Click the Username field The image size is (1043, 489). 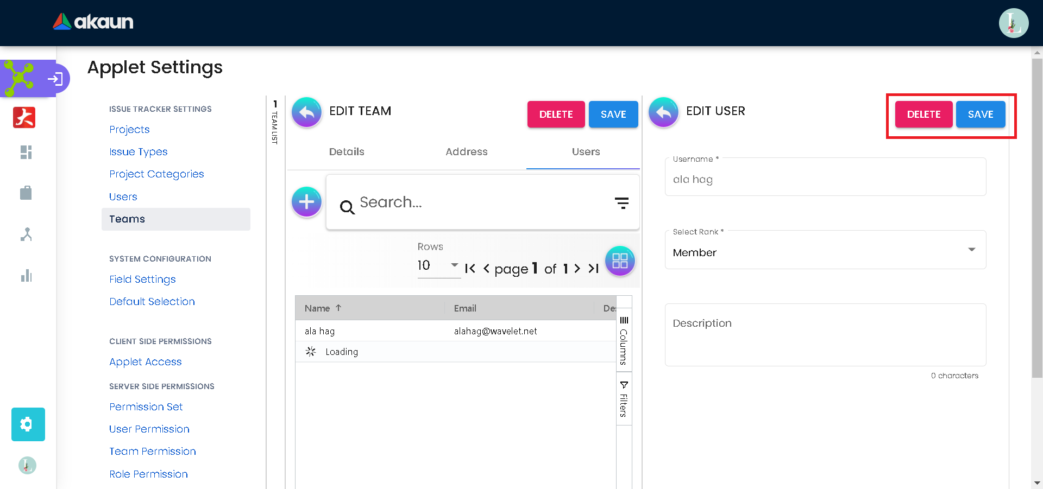point(825,177)
